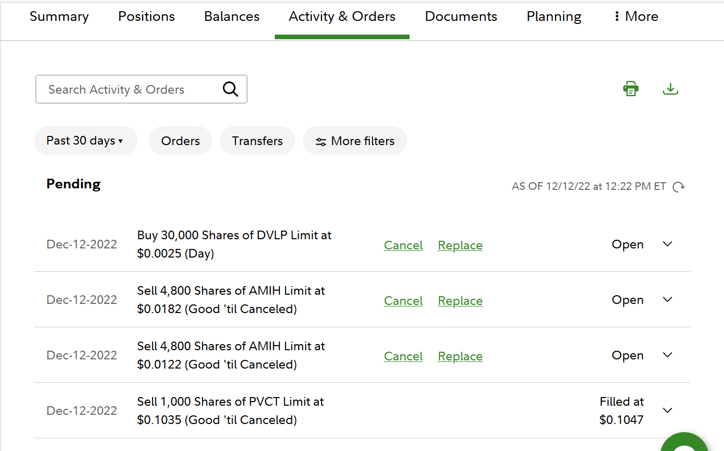Screen dimensions: 724x451
Task: Open the Past 30 days dropdown
Action: click(85, 141)
